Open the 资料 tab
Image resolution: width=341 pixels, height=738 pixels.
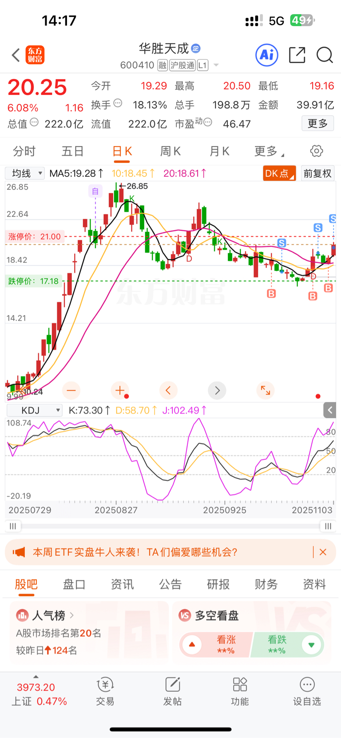[x=314, y=584]
